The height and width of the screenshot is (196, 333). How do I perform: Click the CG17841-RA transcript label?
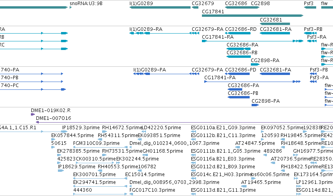(218, 37)
